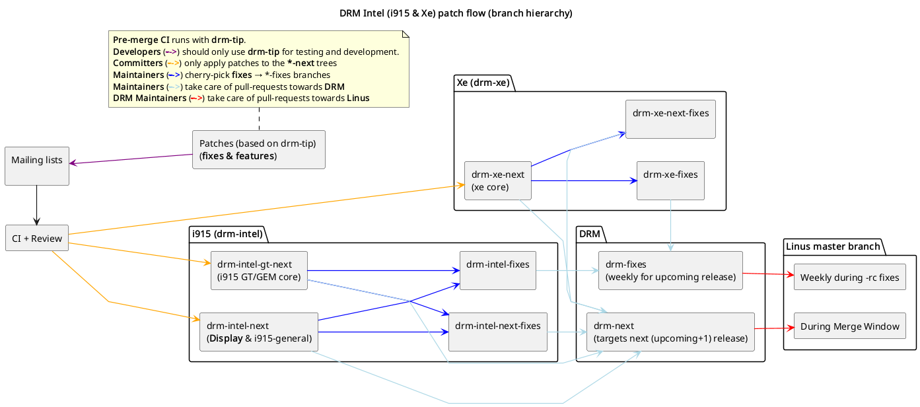Select the drm-intel-next (Display & i915-general) node
920x407 pixels.
259,332
